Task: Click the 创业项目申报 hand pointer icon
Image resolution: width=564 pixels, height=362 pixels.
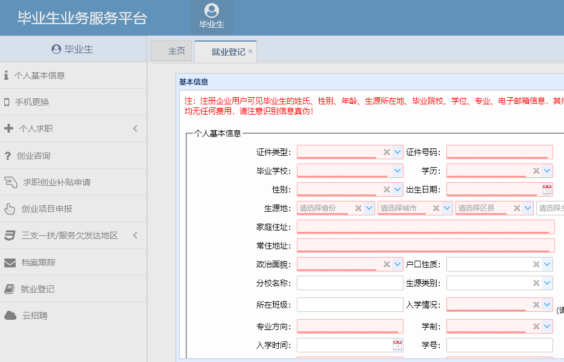Action: click(10, 209)
